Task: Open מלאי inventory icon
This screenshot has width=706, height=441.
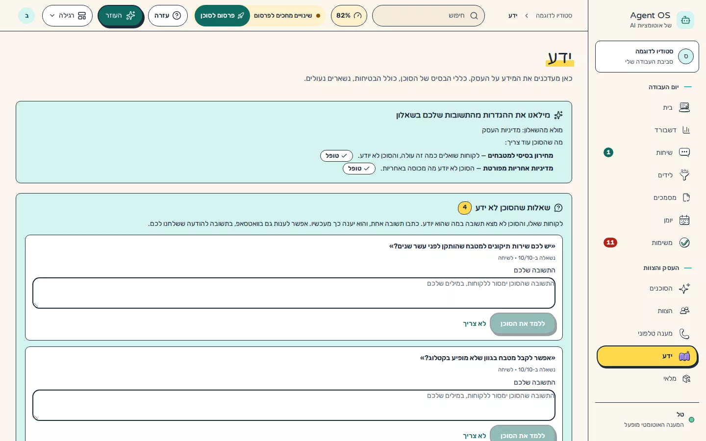Action: click(x=686, y=379)
